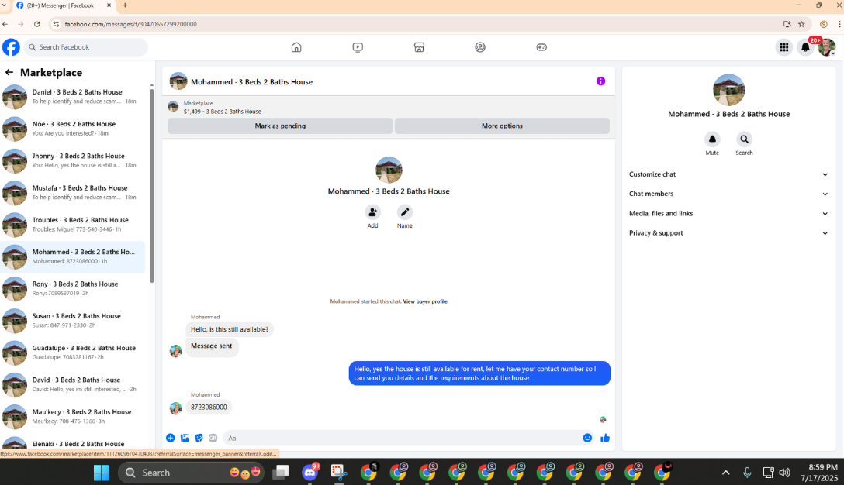The image size is (844, 485).
Task: Open Task View on the taskbar
Action: tap(281, 473)
